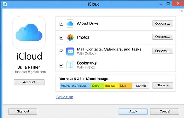
Task: Open Mail, Contacts Options button
Action: (x=163, y=51)
